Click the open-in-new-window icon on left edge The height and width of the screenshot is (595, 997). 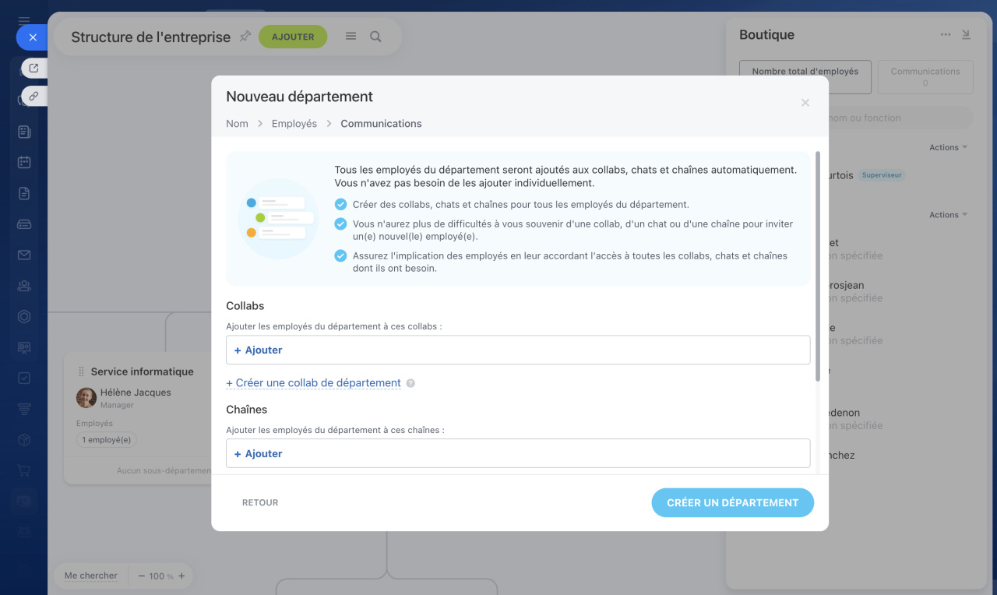point(33,69)
